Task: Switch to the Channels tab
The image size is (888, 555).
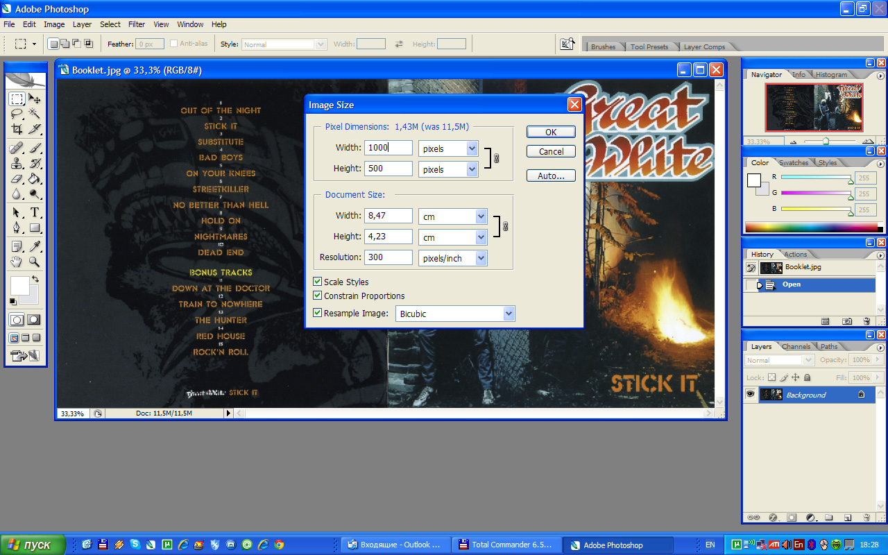Action: [796, 346]
